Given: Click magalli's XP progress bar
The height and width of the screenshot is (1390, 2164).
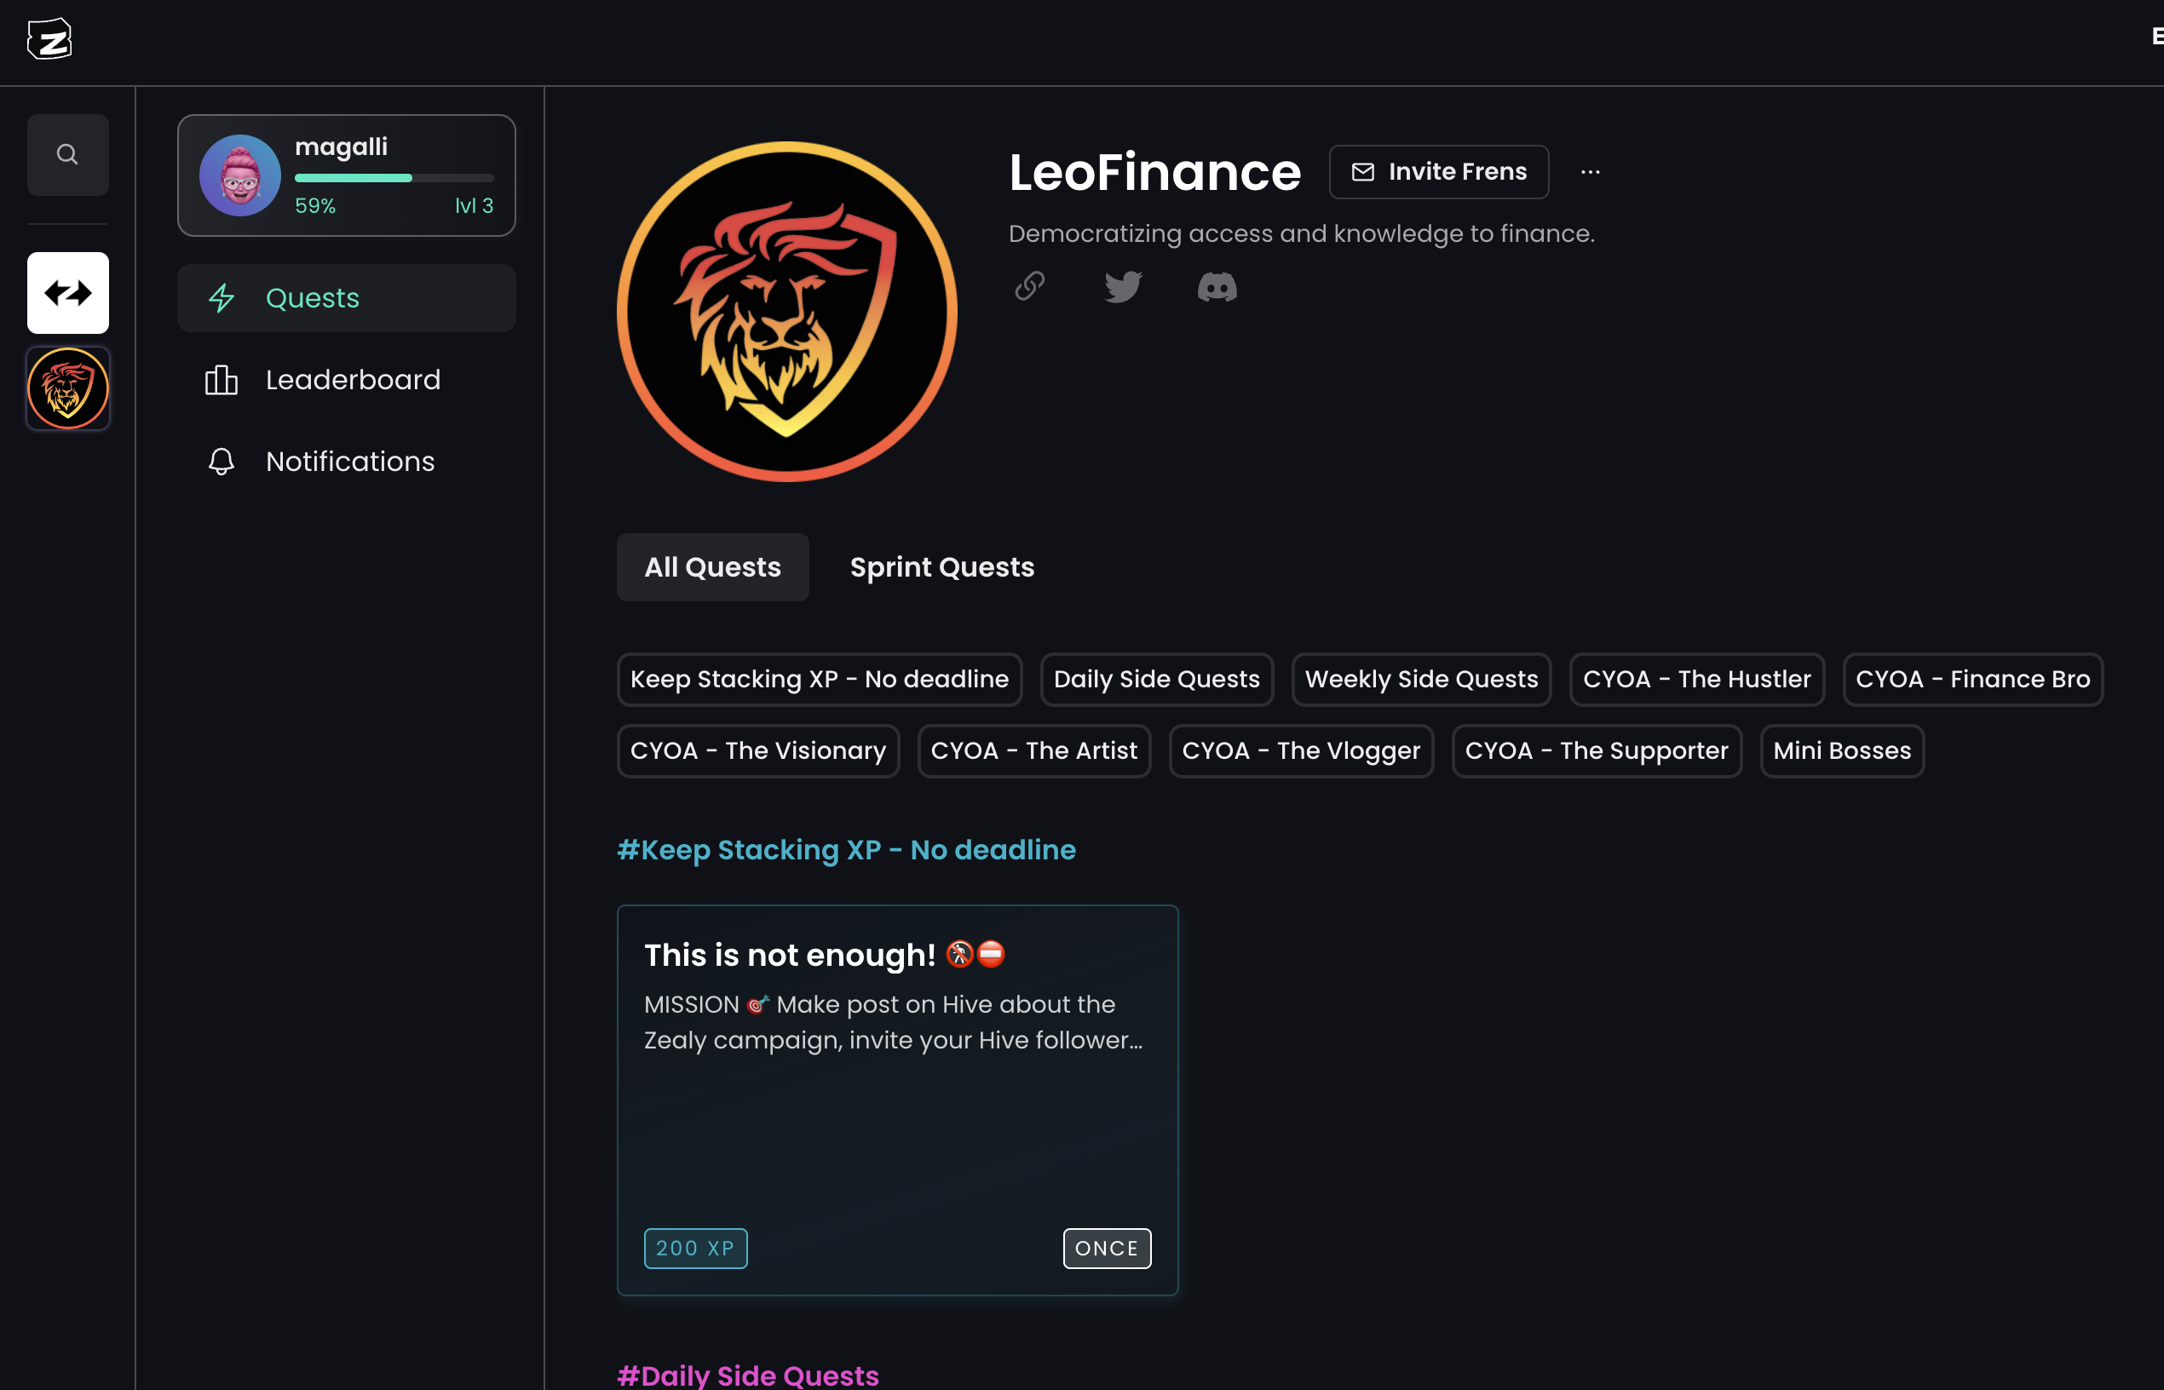Looking at the screenshot, I should point(394,178).
